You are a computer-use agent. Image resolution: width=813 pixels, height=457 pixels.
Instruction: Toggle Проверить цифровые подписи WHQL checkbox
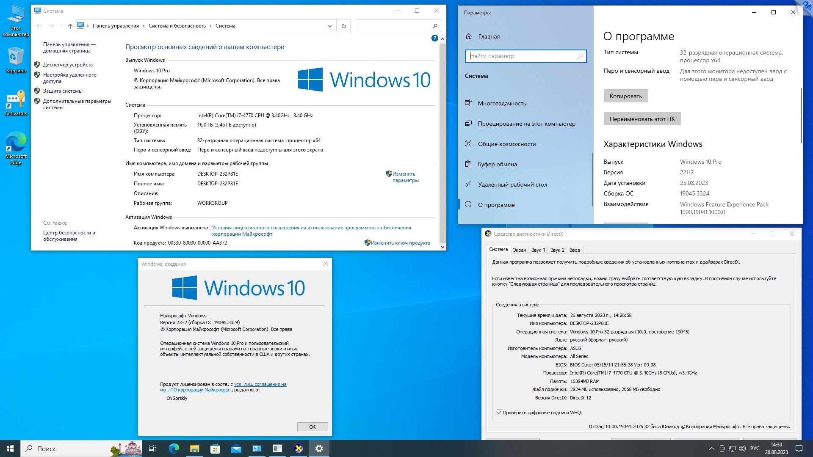pyautogui.click(x=499, y=413)
